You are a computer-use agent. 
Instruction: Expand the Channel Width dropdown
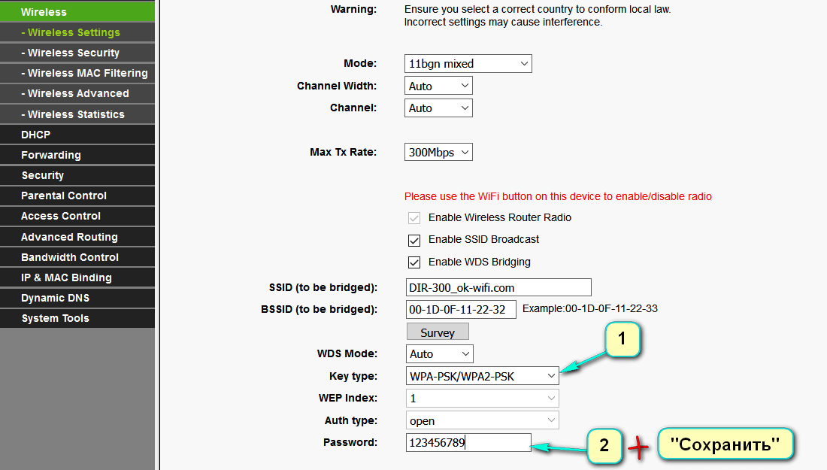438,86
